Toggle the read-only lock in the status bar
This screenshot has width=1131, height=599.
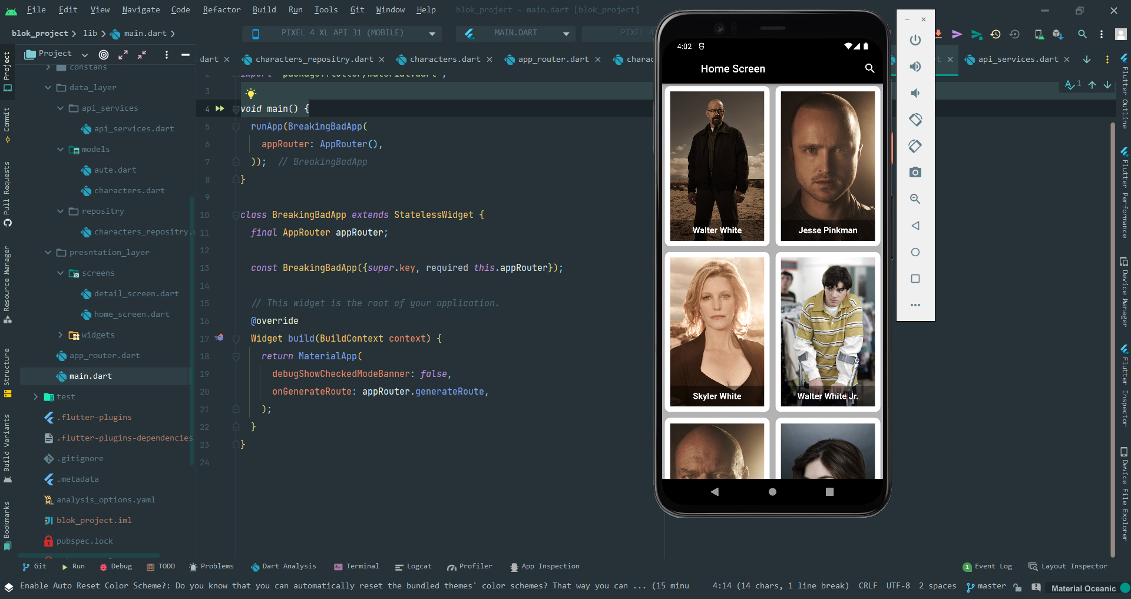[1018, 586]
